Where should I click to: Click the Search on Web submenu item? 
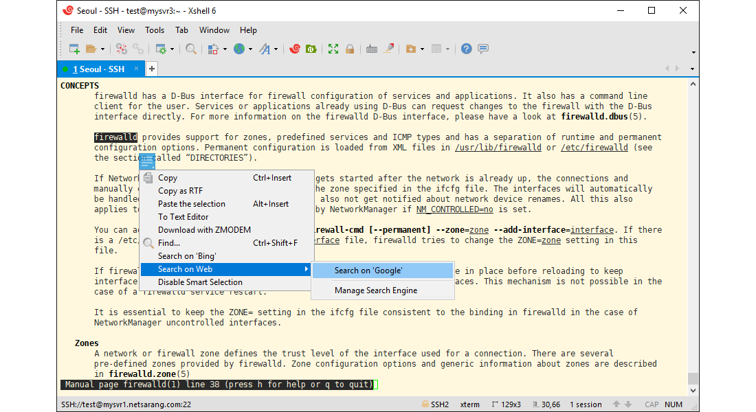pyautogui.click(x=225, y=269)
